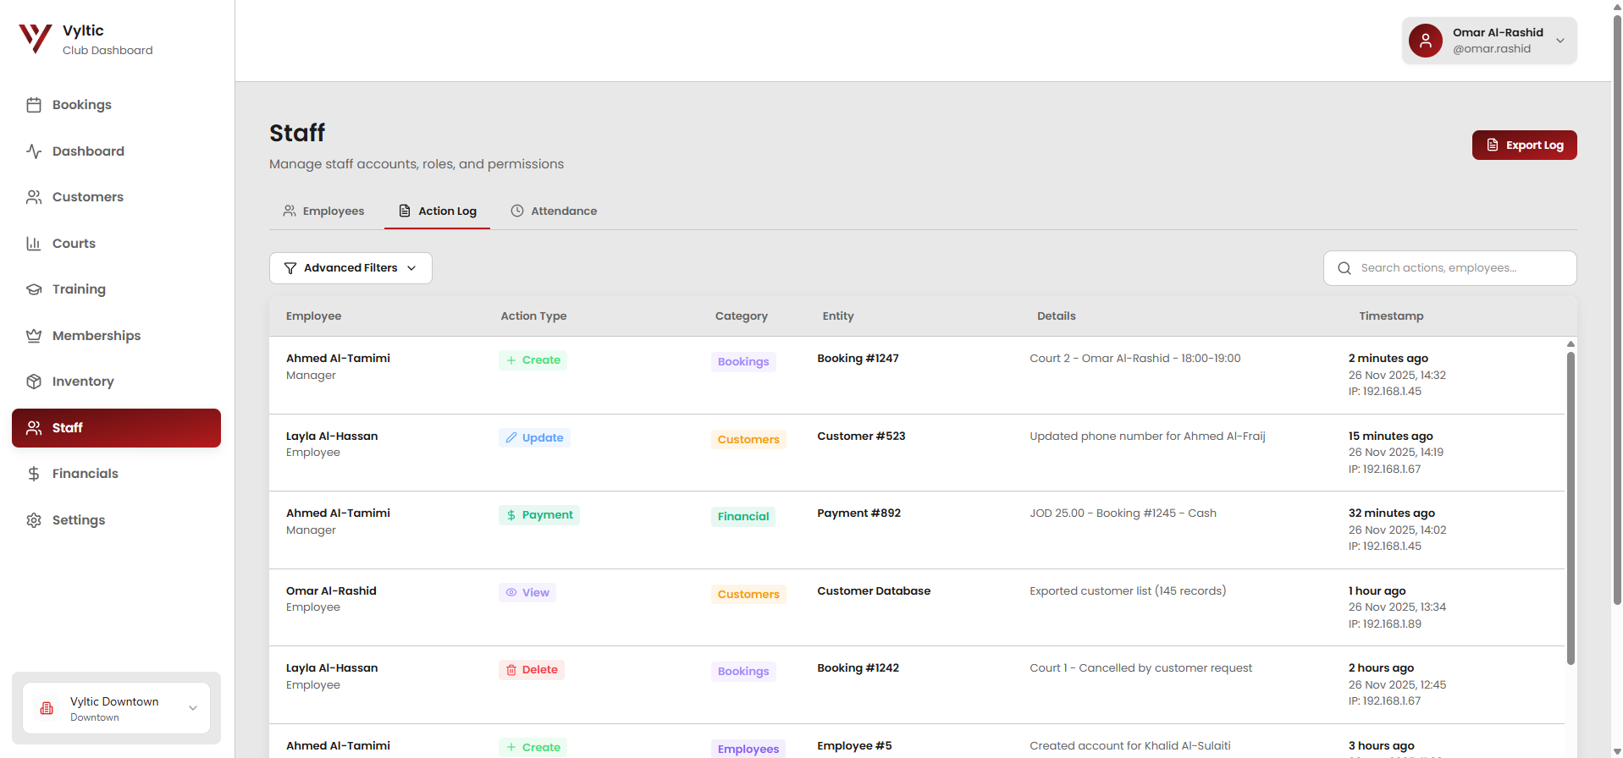Switch to the Attendance tab
The image size is (1623, 758).
click(554, 211)
